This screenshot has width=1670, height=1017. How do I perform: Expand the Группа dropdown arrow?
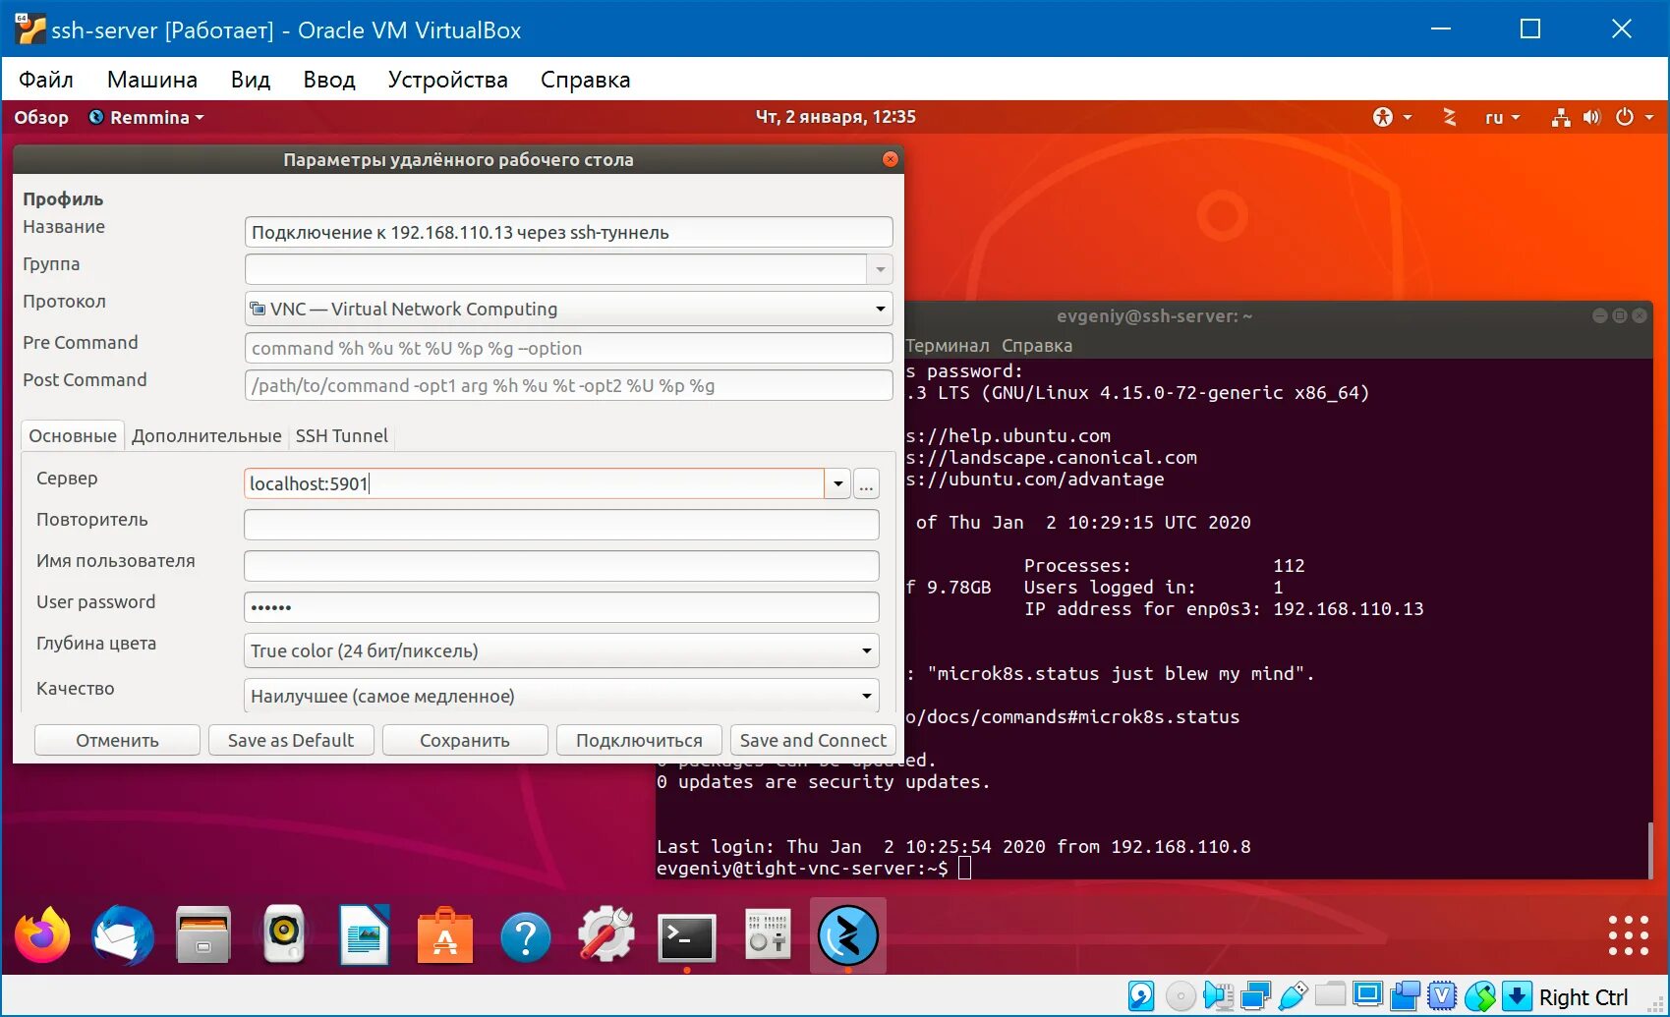coord(880,269)
